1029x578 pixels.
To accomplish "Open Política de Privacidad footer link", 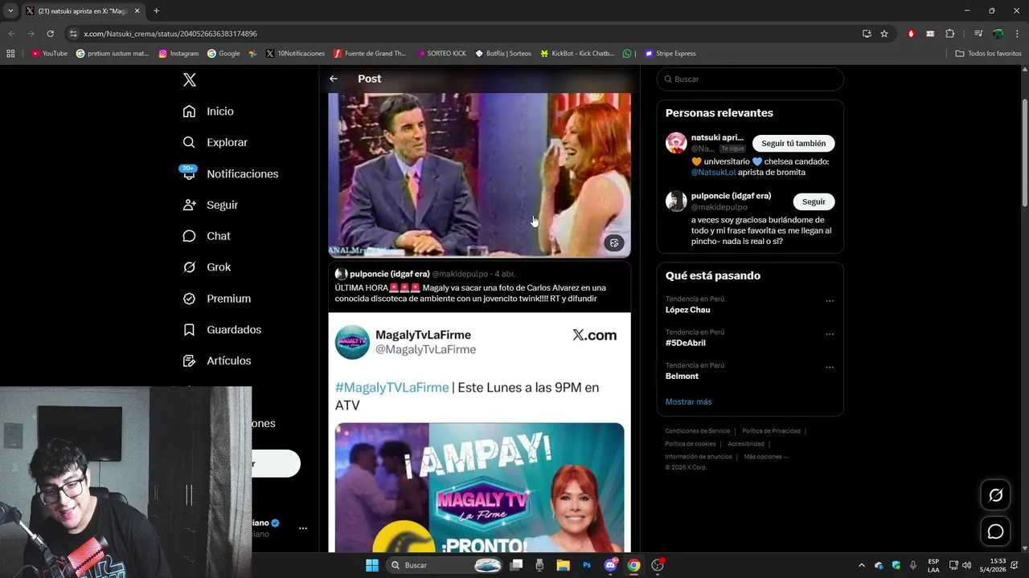I will point(771,431).
